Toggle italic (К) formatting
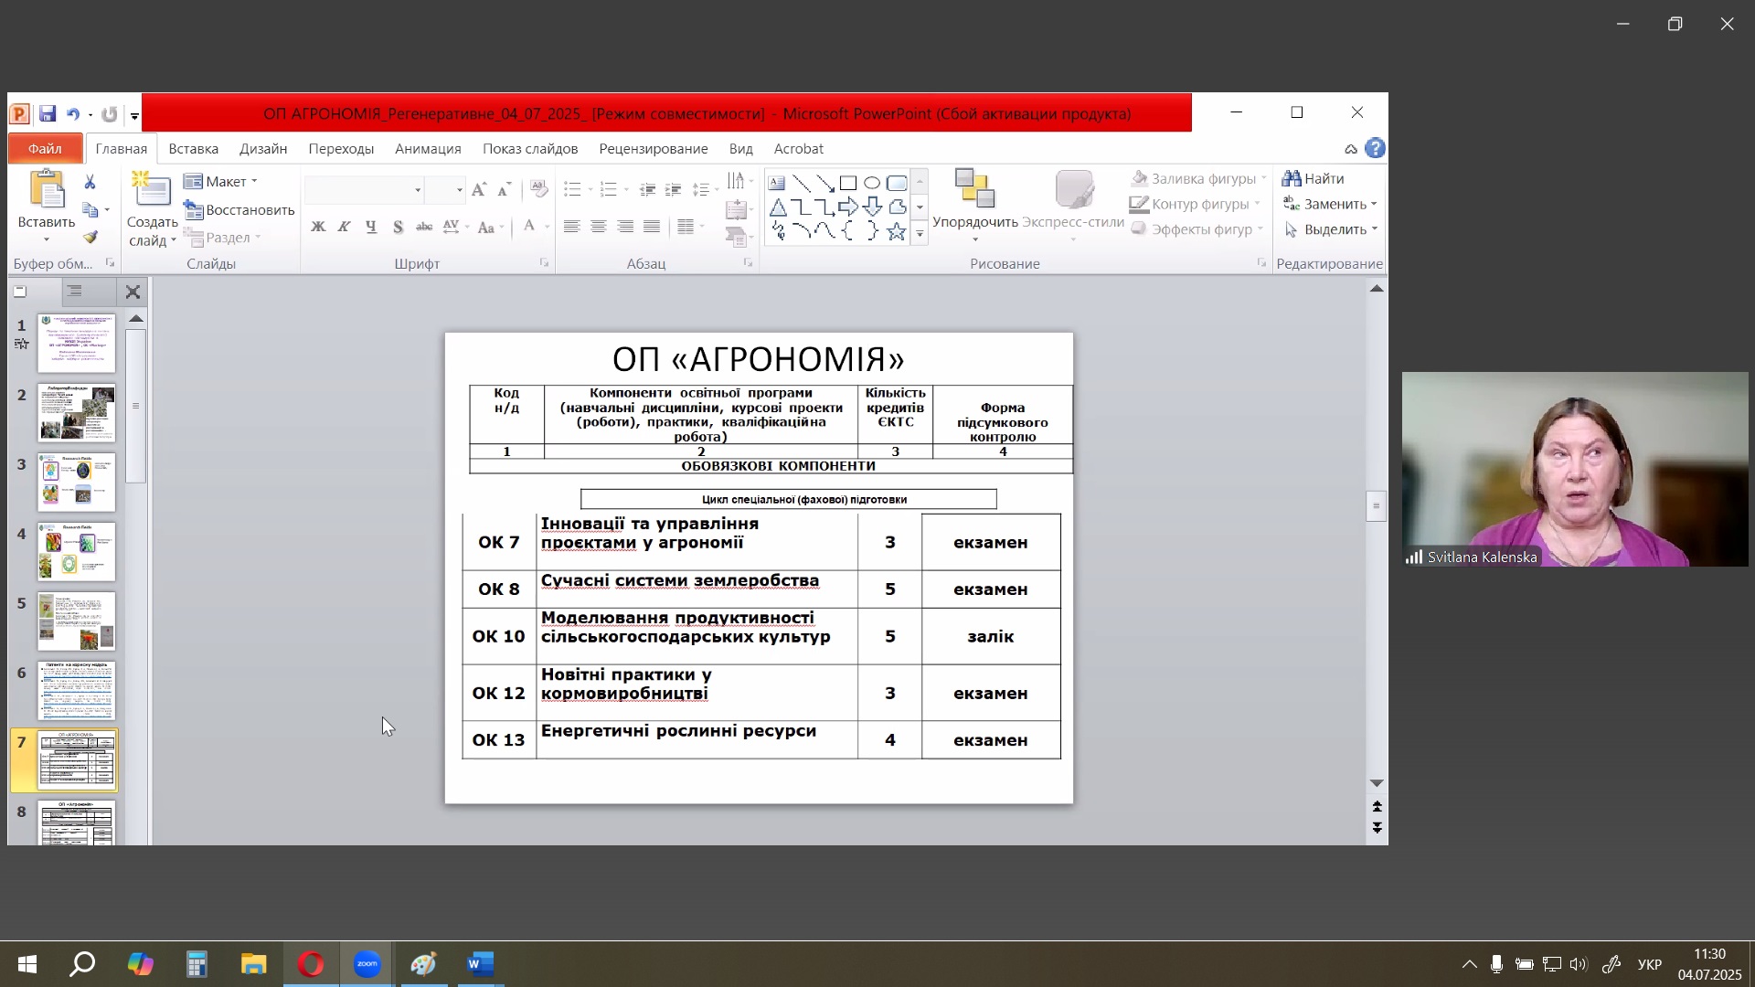1755x987 pixels. click(x=345, y=227)
